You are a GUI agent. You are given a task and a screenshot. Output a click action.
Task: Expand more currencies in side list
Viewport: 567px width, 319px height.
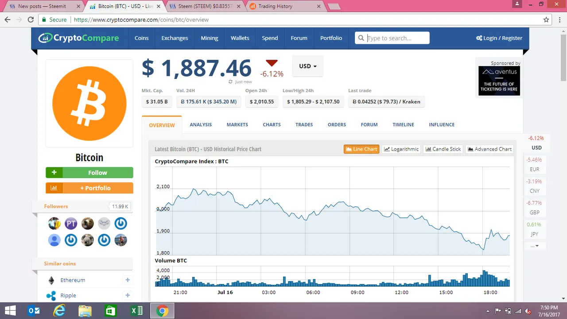point(535,246)
